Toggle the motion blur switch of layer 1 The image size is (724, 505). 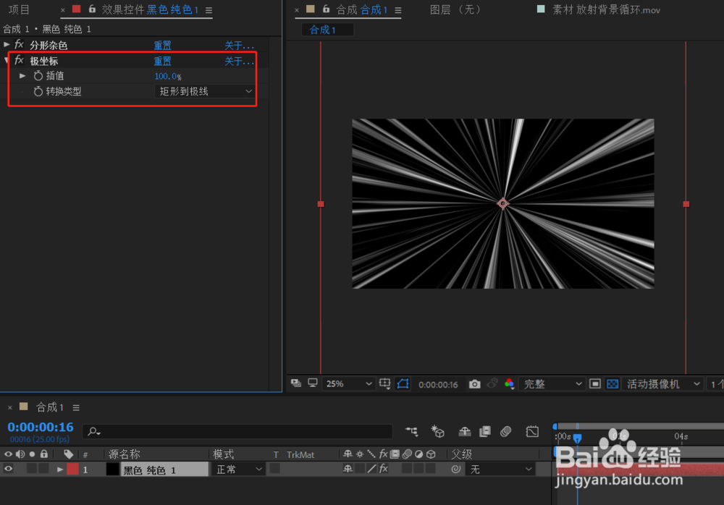click(407, 469)
